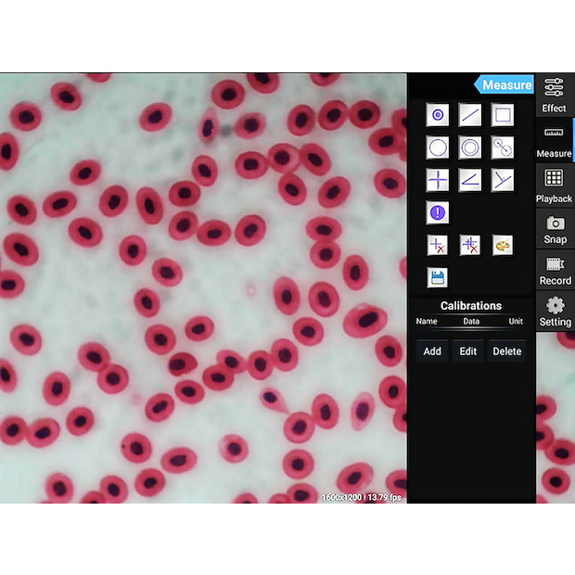The image size is (575, 575).
Task: Open the Effect tab
Action: (x=555, y=96)
